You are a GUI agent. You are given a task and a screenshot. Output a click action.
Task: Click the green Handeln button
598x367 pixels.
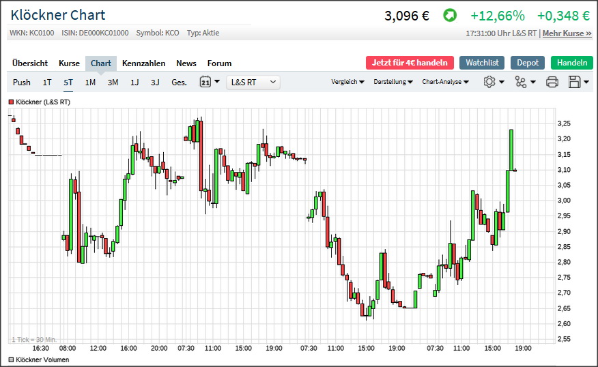point(572,63)
